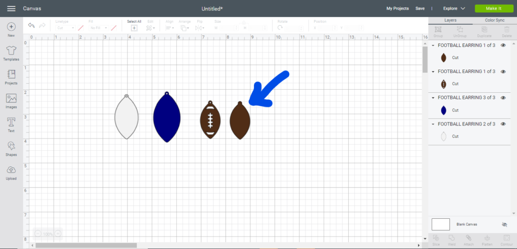
Task: Open the Flip dropdown
Action: click(x=200, y=28)
